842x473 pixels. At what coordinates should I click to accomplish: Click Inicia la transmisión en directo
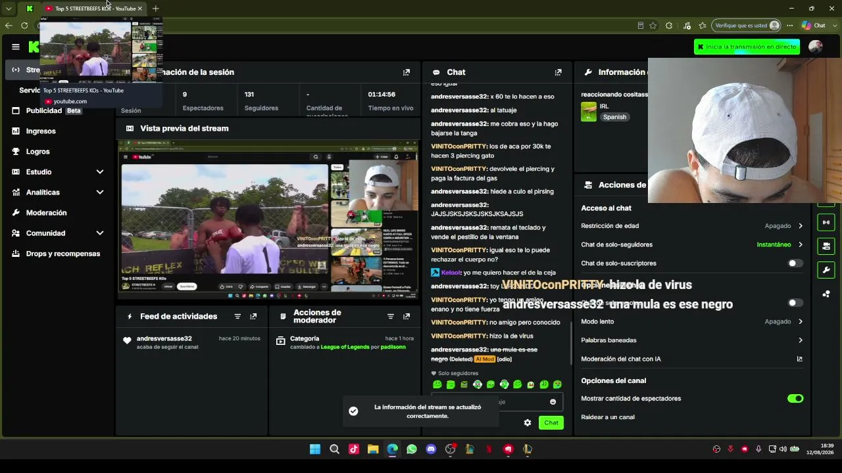747,47
